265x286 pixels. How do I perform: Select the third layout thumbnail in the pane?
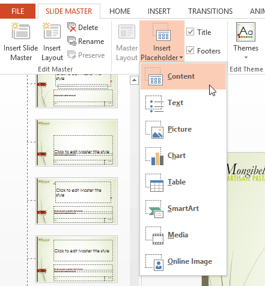[76, 201]
